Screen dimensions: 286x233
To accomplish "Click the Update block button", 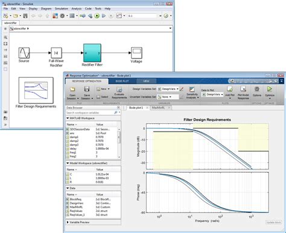I will (273, 222).
